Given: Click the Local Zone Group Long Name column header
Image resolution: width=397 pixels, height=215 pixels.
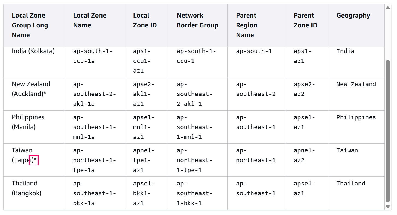Looking at the screenshot, I should tap(30, 25).
